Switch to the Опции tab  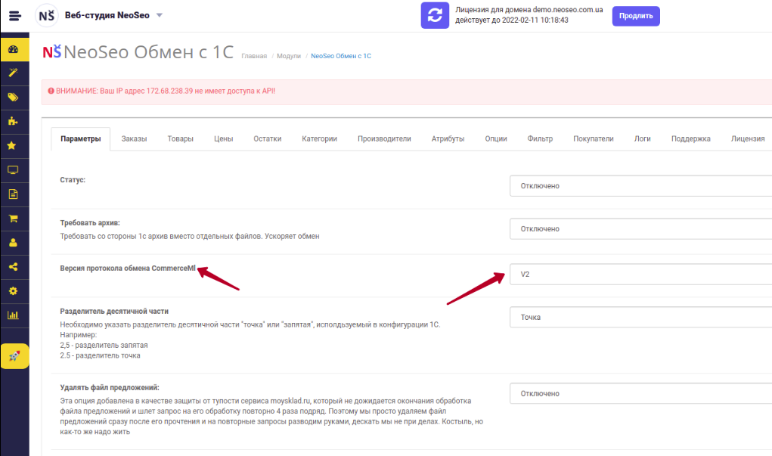coord(496,139)
